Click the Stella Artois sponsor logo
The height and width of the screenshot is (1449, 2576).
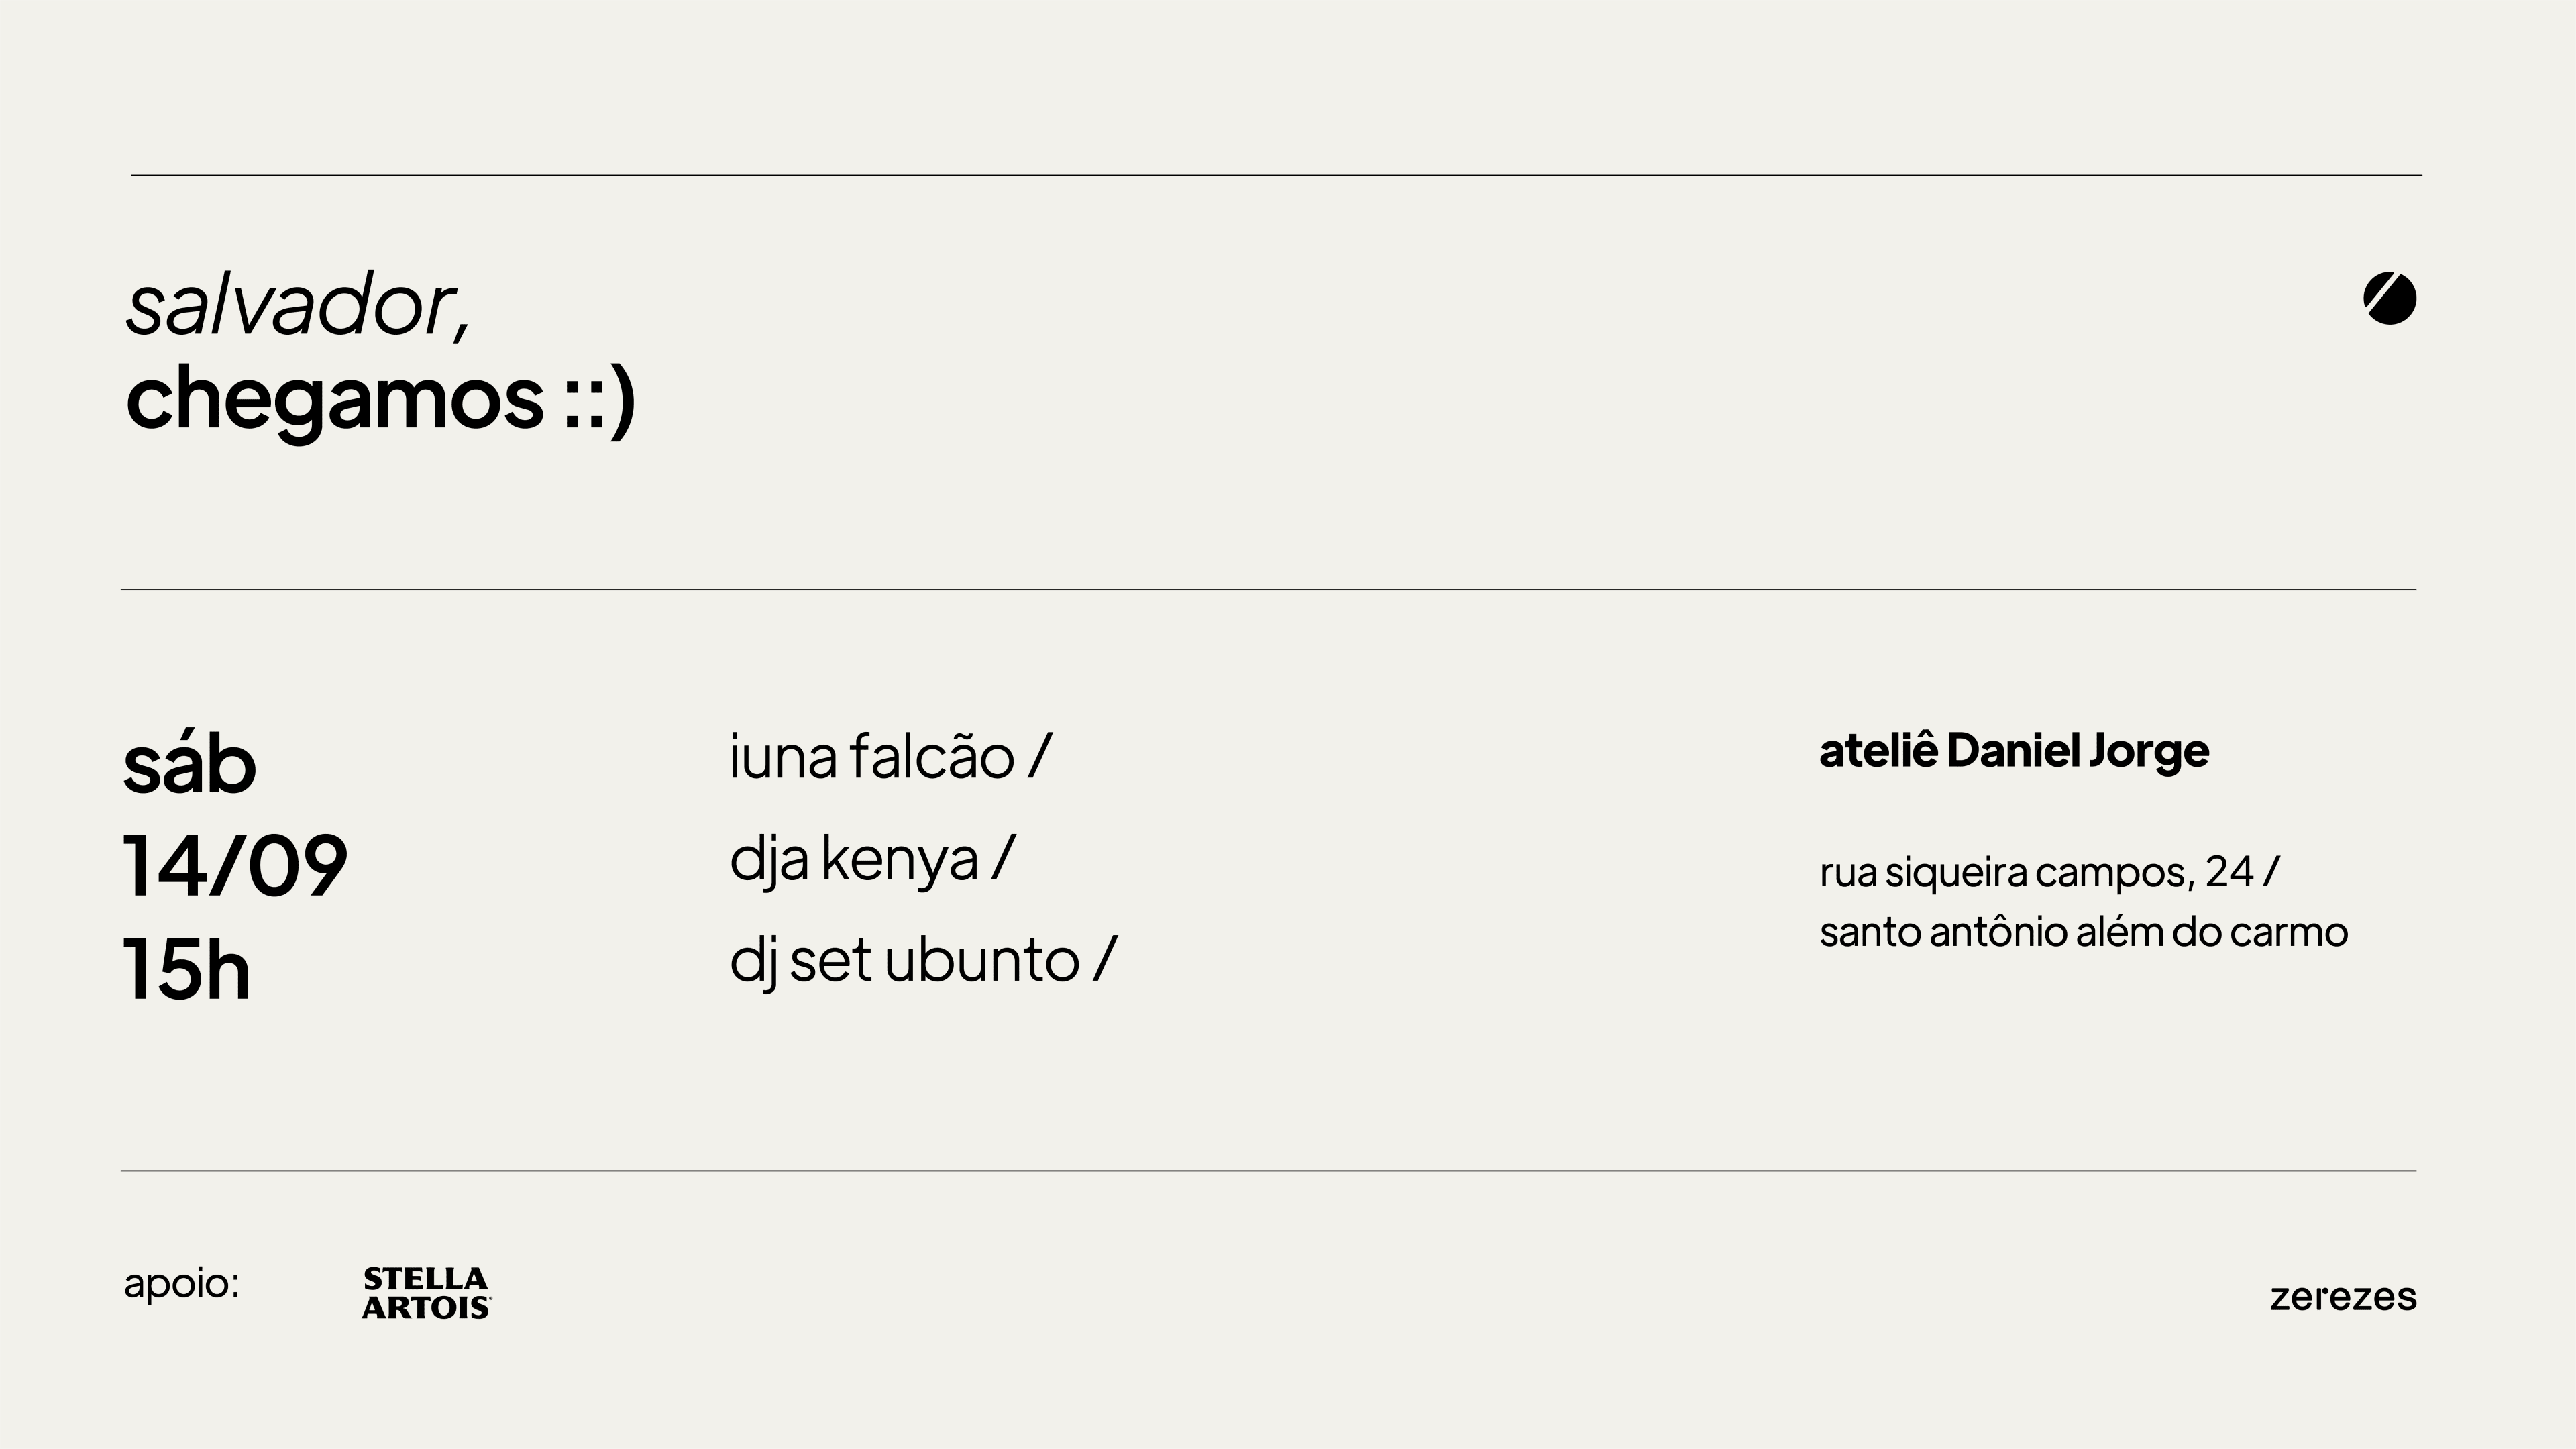427,1293
